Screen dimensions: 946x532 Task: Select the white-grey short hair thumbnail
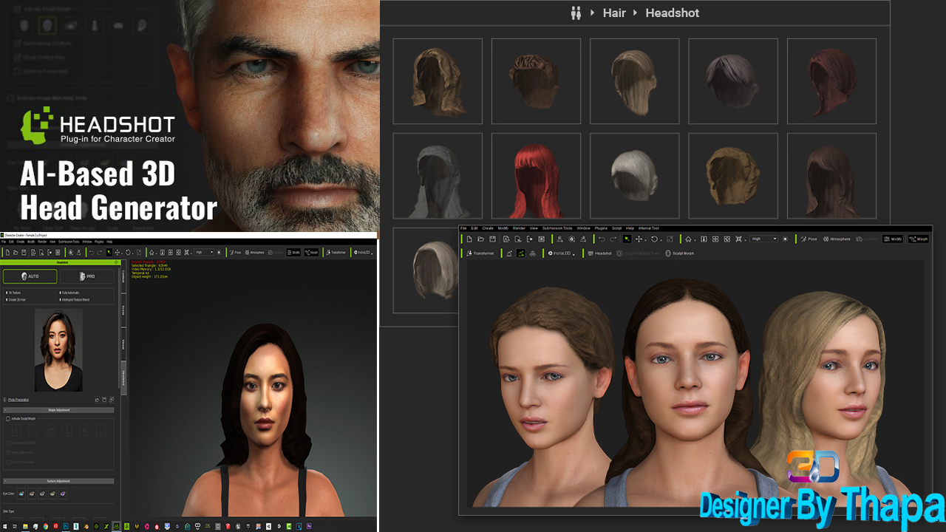(634, 176)
